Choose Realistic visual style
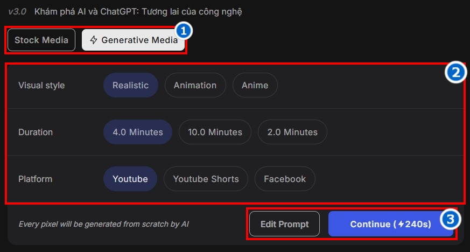 [130, 85]
